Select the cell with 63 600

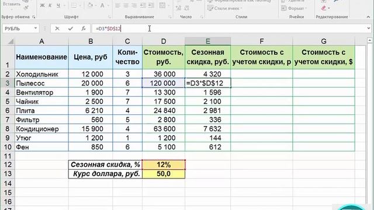click(x=164, y=129)
